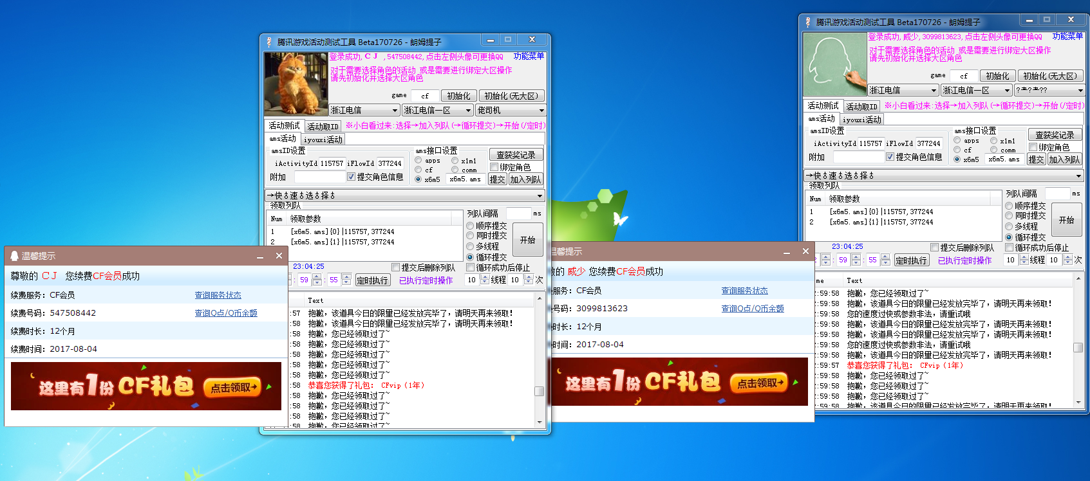This screenshot has width=1090, height=481.
Task: Click 开始 button in 威少 window
Action: [x=1067, y=220]
